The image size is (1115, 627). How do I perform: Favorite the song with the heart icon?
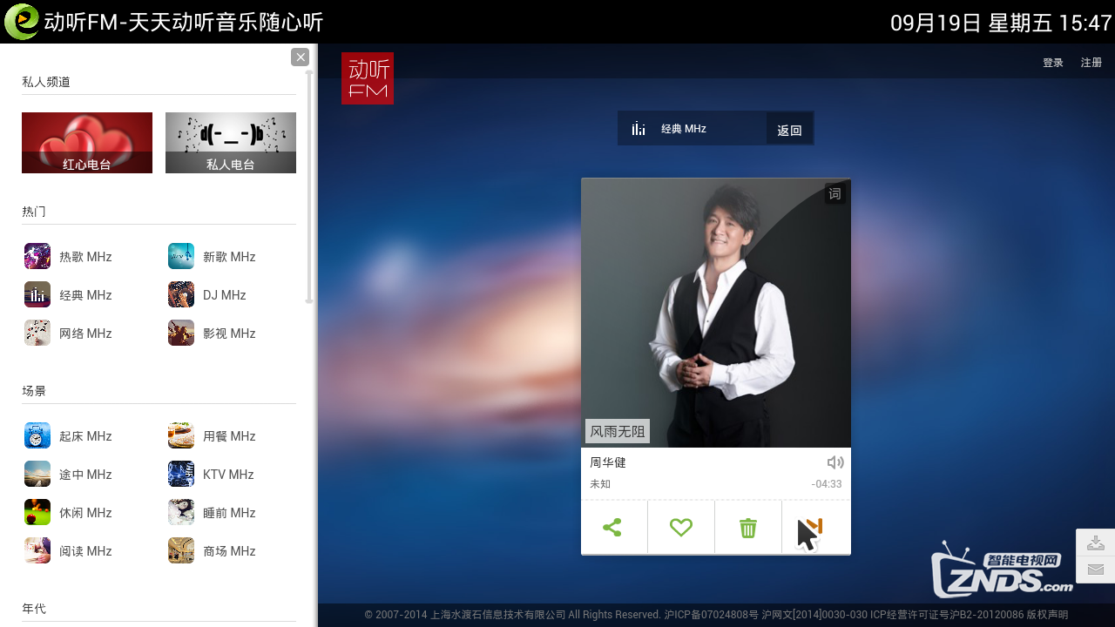680,527
